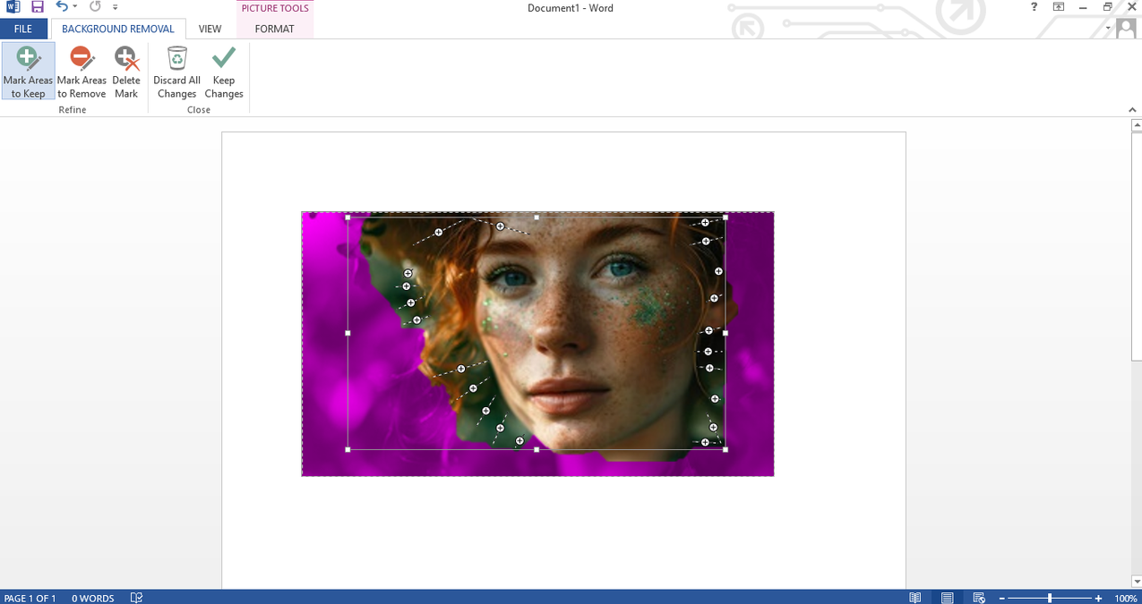Image resolution: width=1142 pixels, height=604 pixels.
Task: Open Word Help with the question mark icon
Action: [1033, 7]
